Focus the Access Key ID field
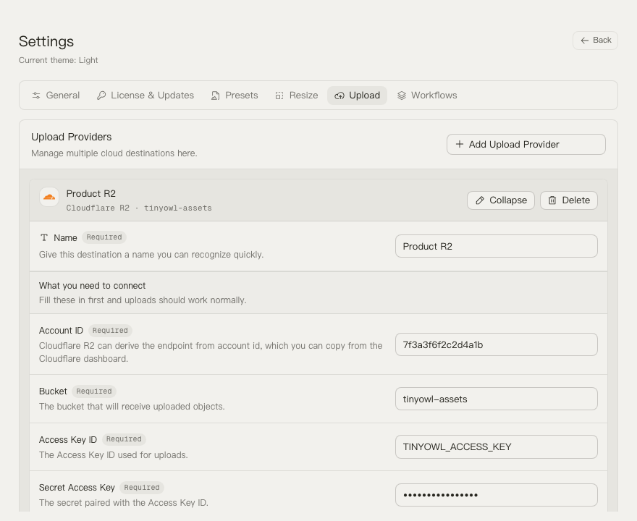637x521 pixels. click(497, 446)
